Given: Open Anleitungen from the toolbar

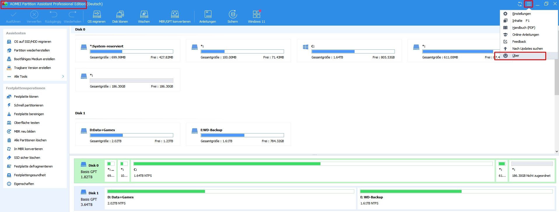Looking at the screenshot, I should click(208, 17).
